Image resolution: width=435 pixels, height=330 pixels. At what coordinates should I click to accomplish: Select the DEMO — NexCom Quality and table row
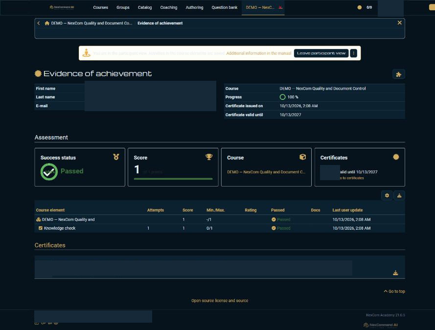pos(220,219)
